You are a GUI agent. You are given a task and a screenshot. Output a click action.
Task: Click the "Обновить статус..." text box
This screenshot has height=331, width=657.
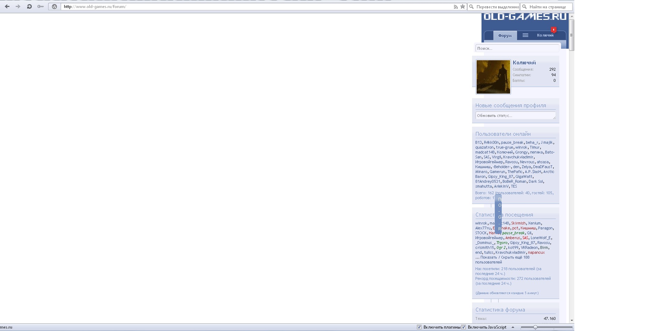[x=516, y=116]
